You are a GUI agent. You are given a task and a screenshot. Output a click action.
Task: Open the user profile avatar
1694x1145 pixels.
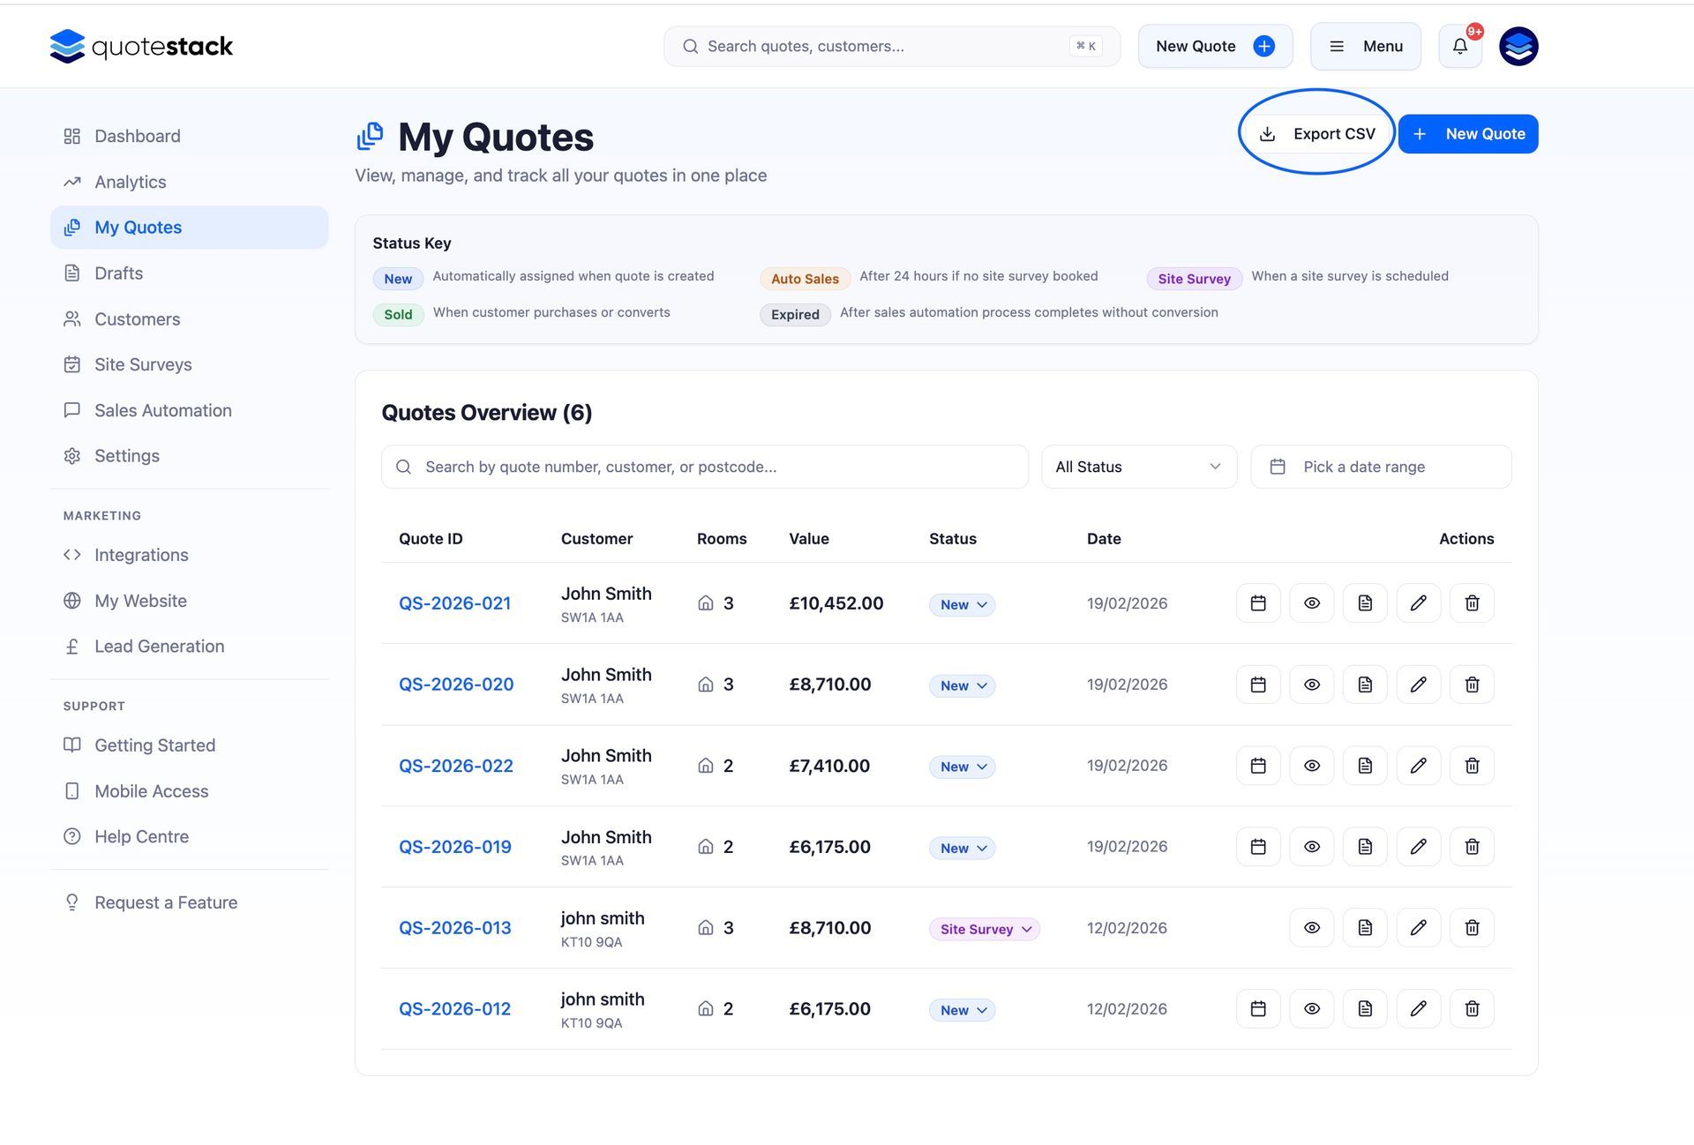(x=1518, y=46)
